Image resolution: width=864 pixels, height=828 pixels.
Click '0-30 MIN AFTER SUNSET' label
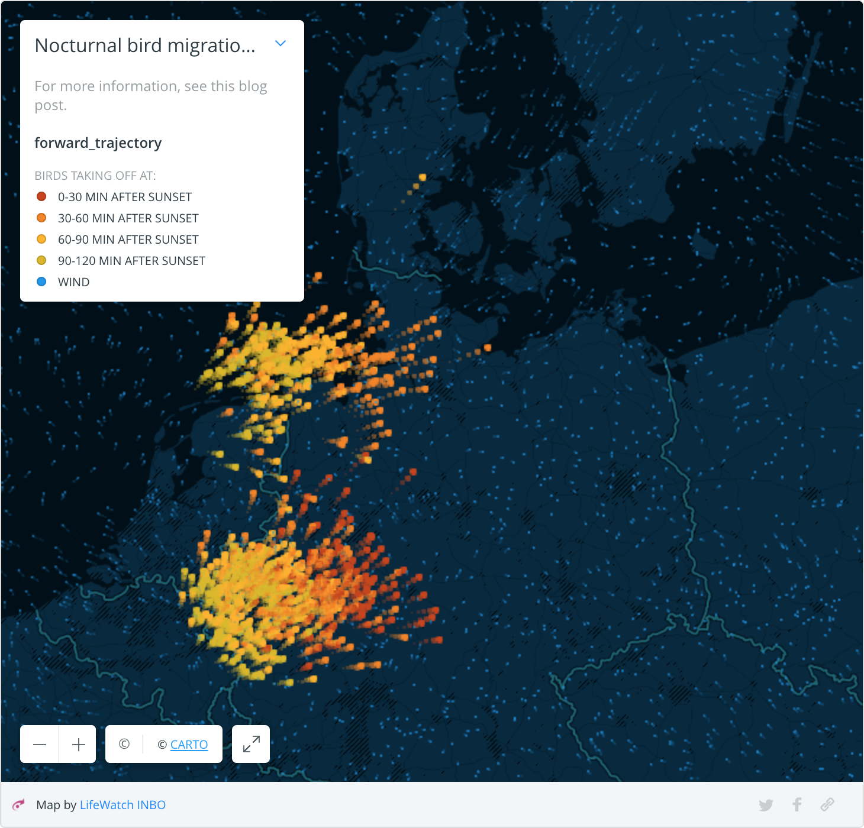point(125,197)
